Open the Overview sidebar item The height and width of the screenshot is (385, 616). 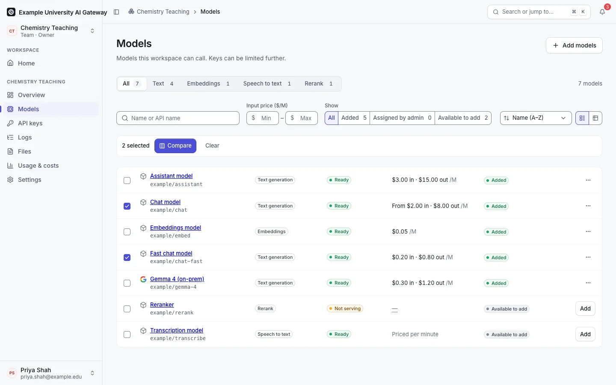coord(51,95)
